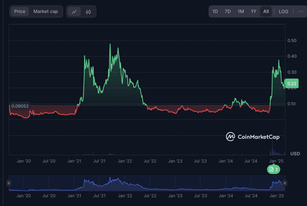Click the 7D range button

(228, 11)
